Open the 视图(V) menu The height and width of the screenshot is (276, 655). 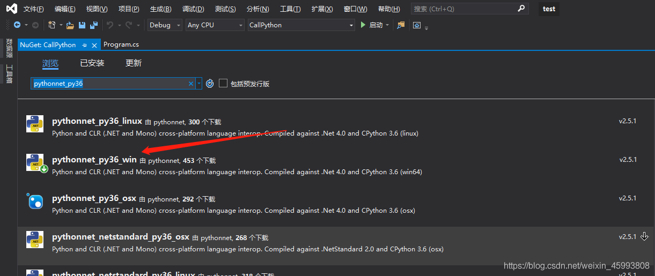97,9
